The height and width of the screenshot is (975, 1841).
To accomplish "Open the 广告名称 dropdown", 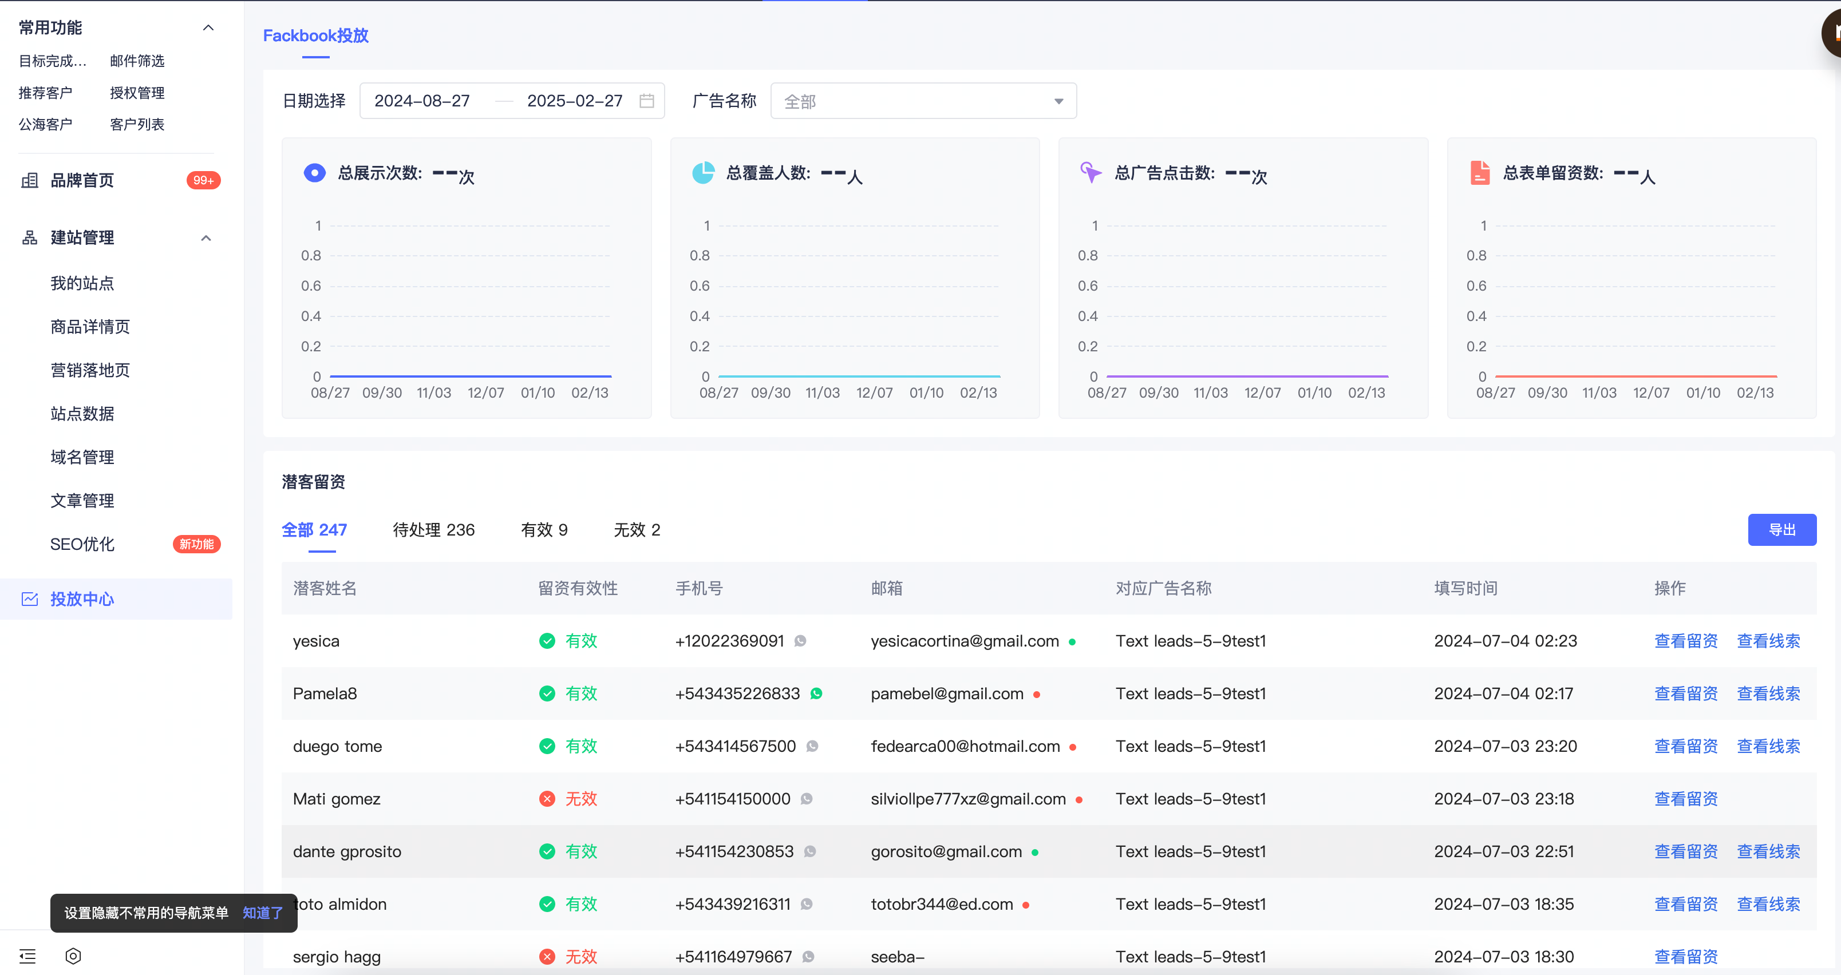I will pos(923,101).
